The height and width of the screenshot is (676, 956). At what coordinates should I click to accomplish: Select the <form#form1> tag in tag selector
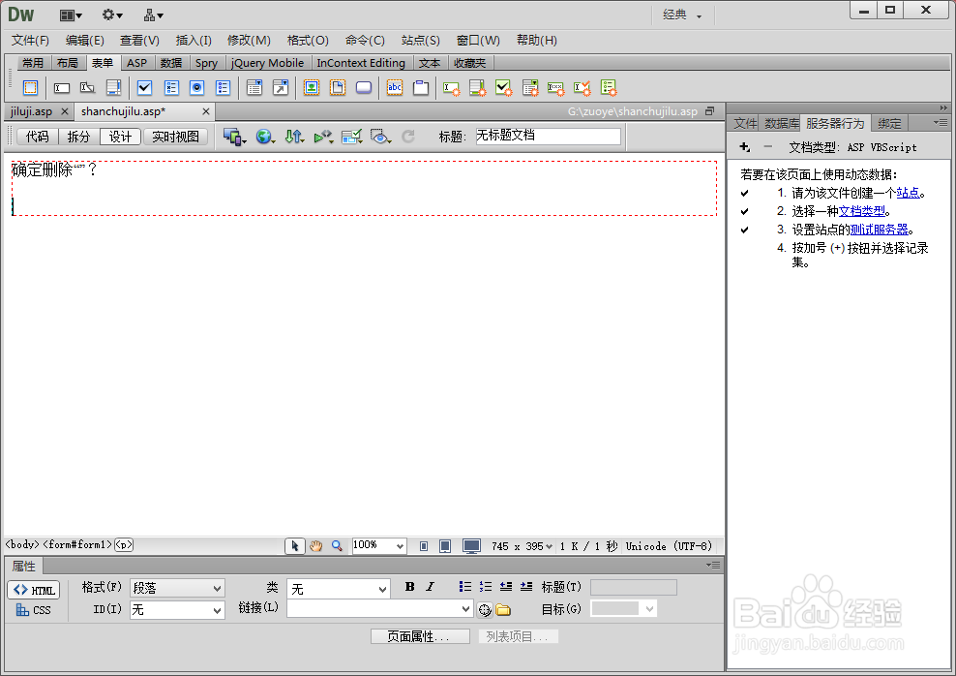coord(77,545)
